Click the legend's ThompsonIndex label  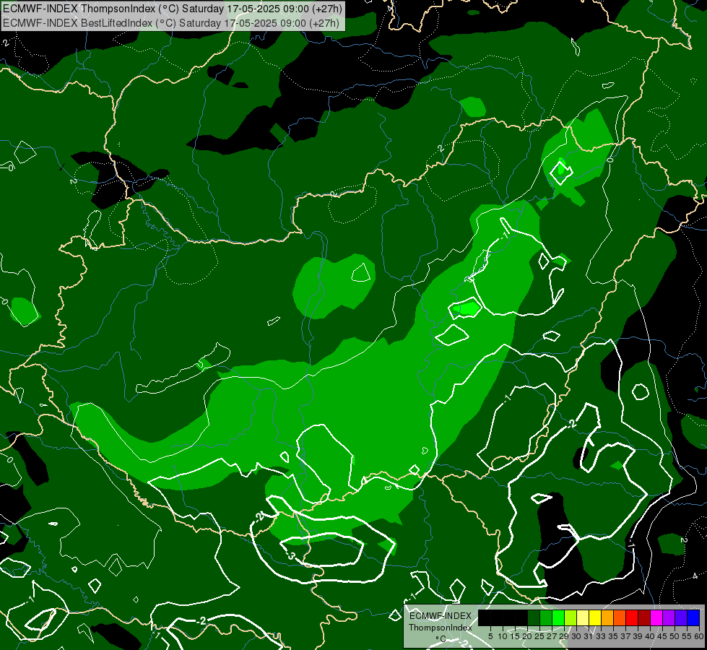pos(441,628)
